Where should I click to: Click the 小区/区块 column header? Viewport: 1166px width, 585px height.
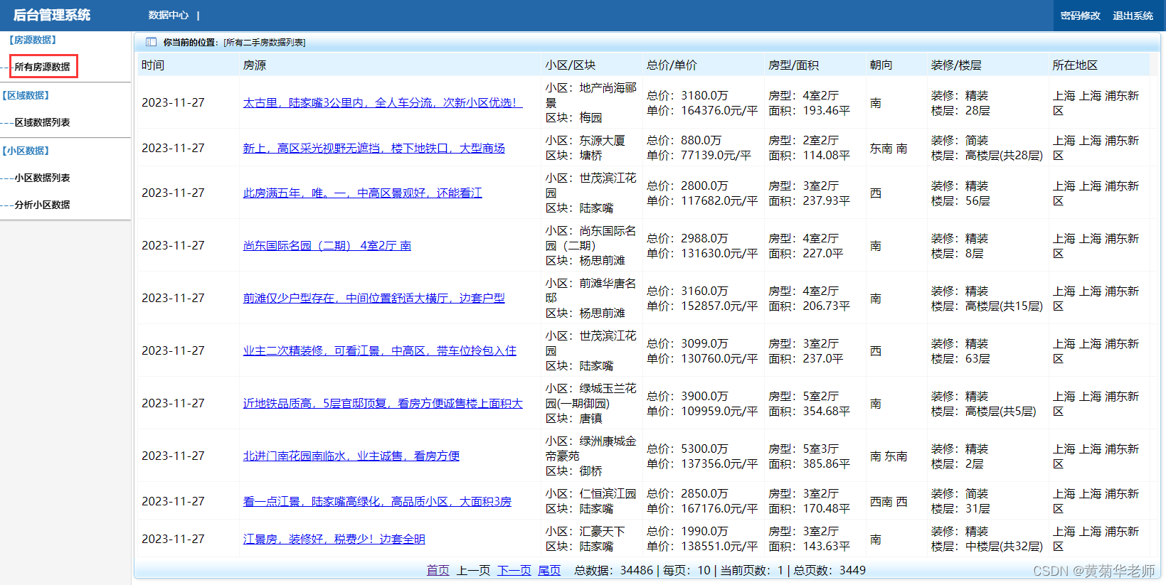[x=571, y=65]
